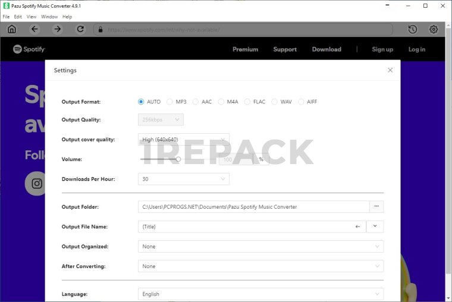Expand the After Converting dropdown
The width and height of the screenshot is (452, 302).
260,266
